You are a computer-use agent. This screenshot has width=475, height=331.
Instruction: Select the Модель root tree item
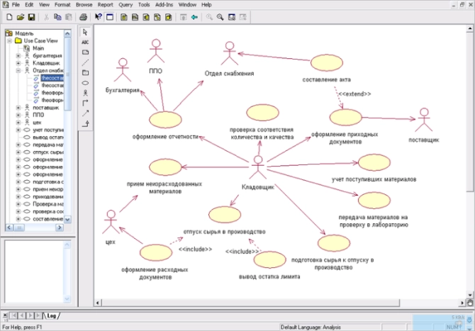click(24, 33)
